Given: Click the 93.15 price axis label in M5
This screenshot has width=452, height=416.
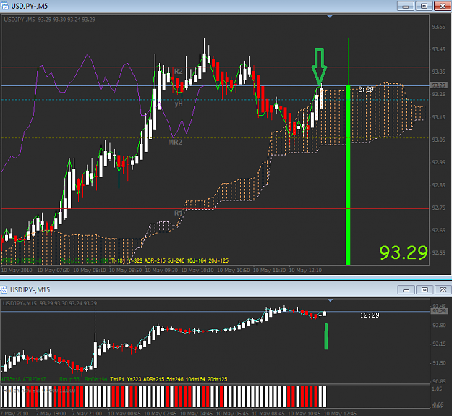Looking at the screenshot, I should pyautogui.click(x=438, y=117).
